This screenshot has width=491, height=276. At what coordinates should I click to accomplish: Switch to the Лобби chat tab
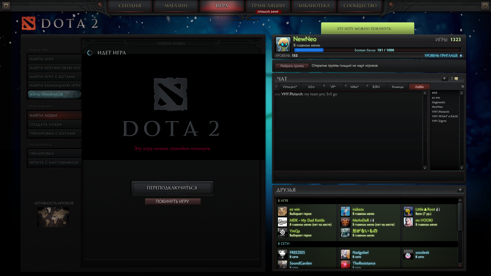click(419, 87)
